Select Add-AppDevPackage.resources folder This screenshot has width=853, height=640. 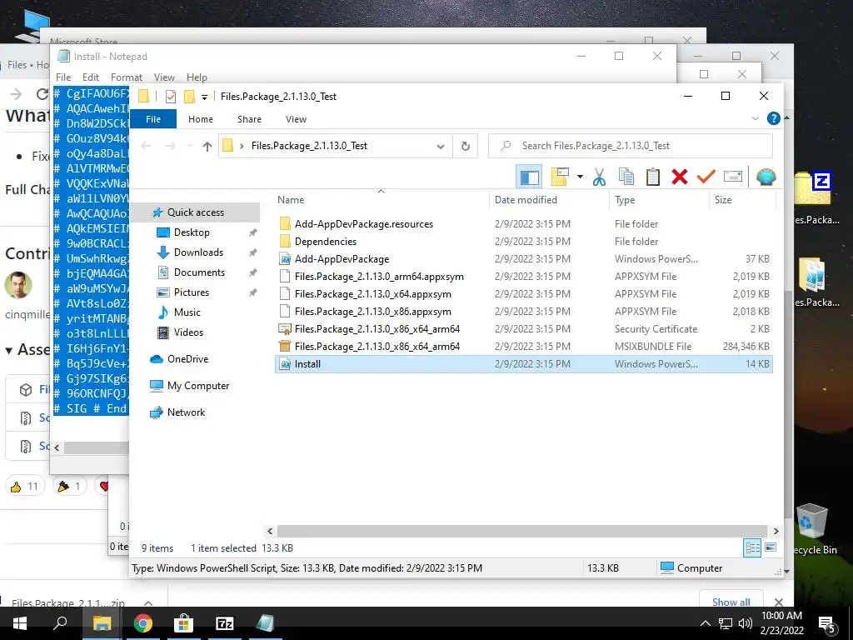click(363, 224)
